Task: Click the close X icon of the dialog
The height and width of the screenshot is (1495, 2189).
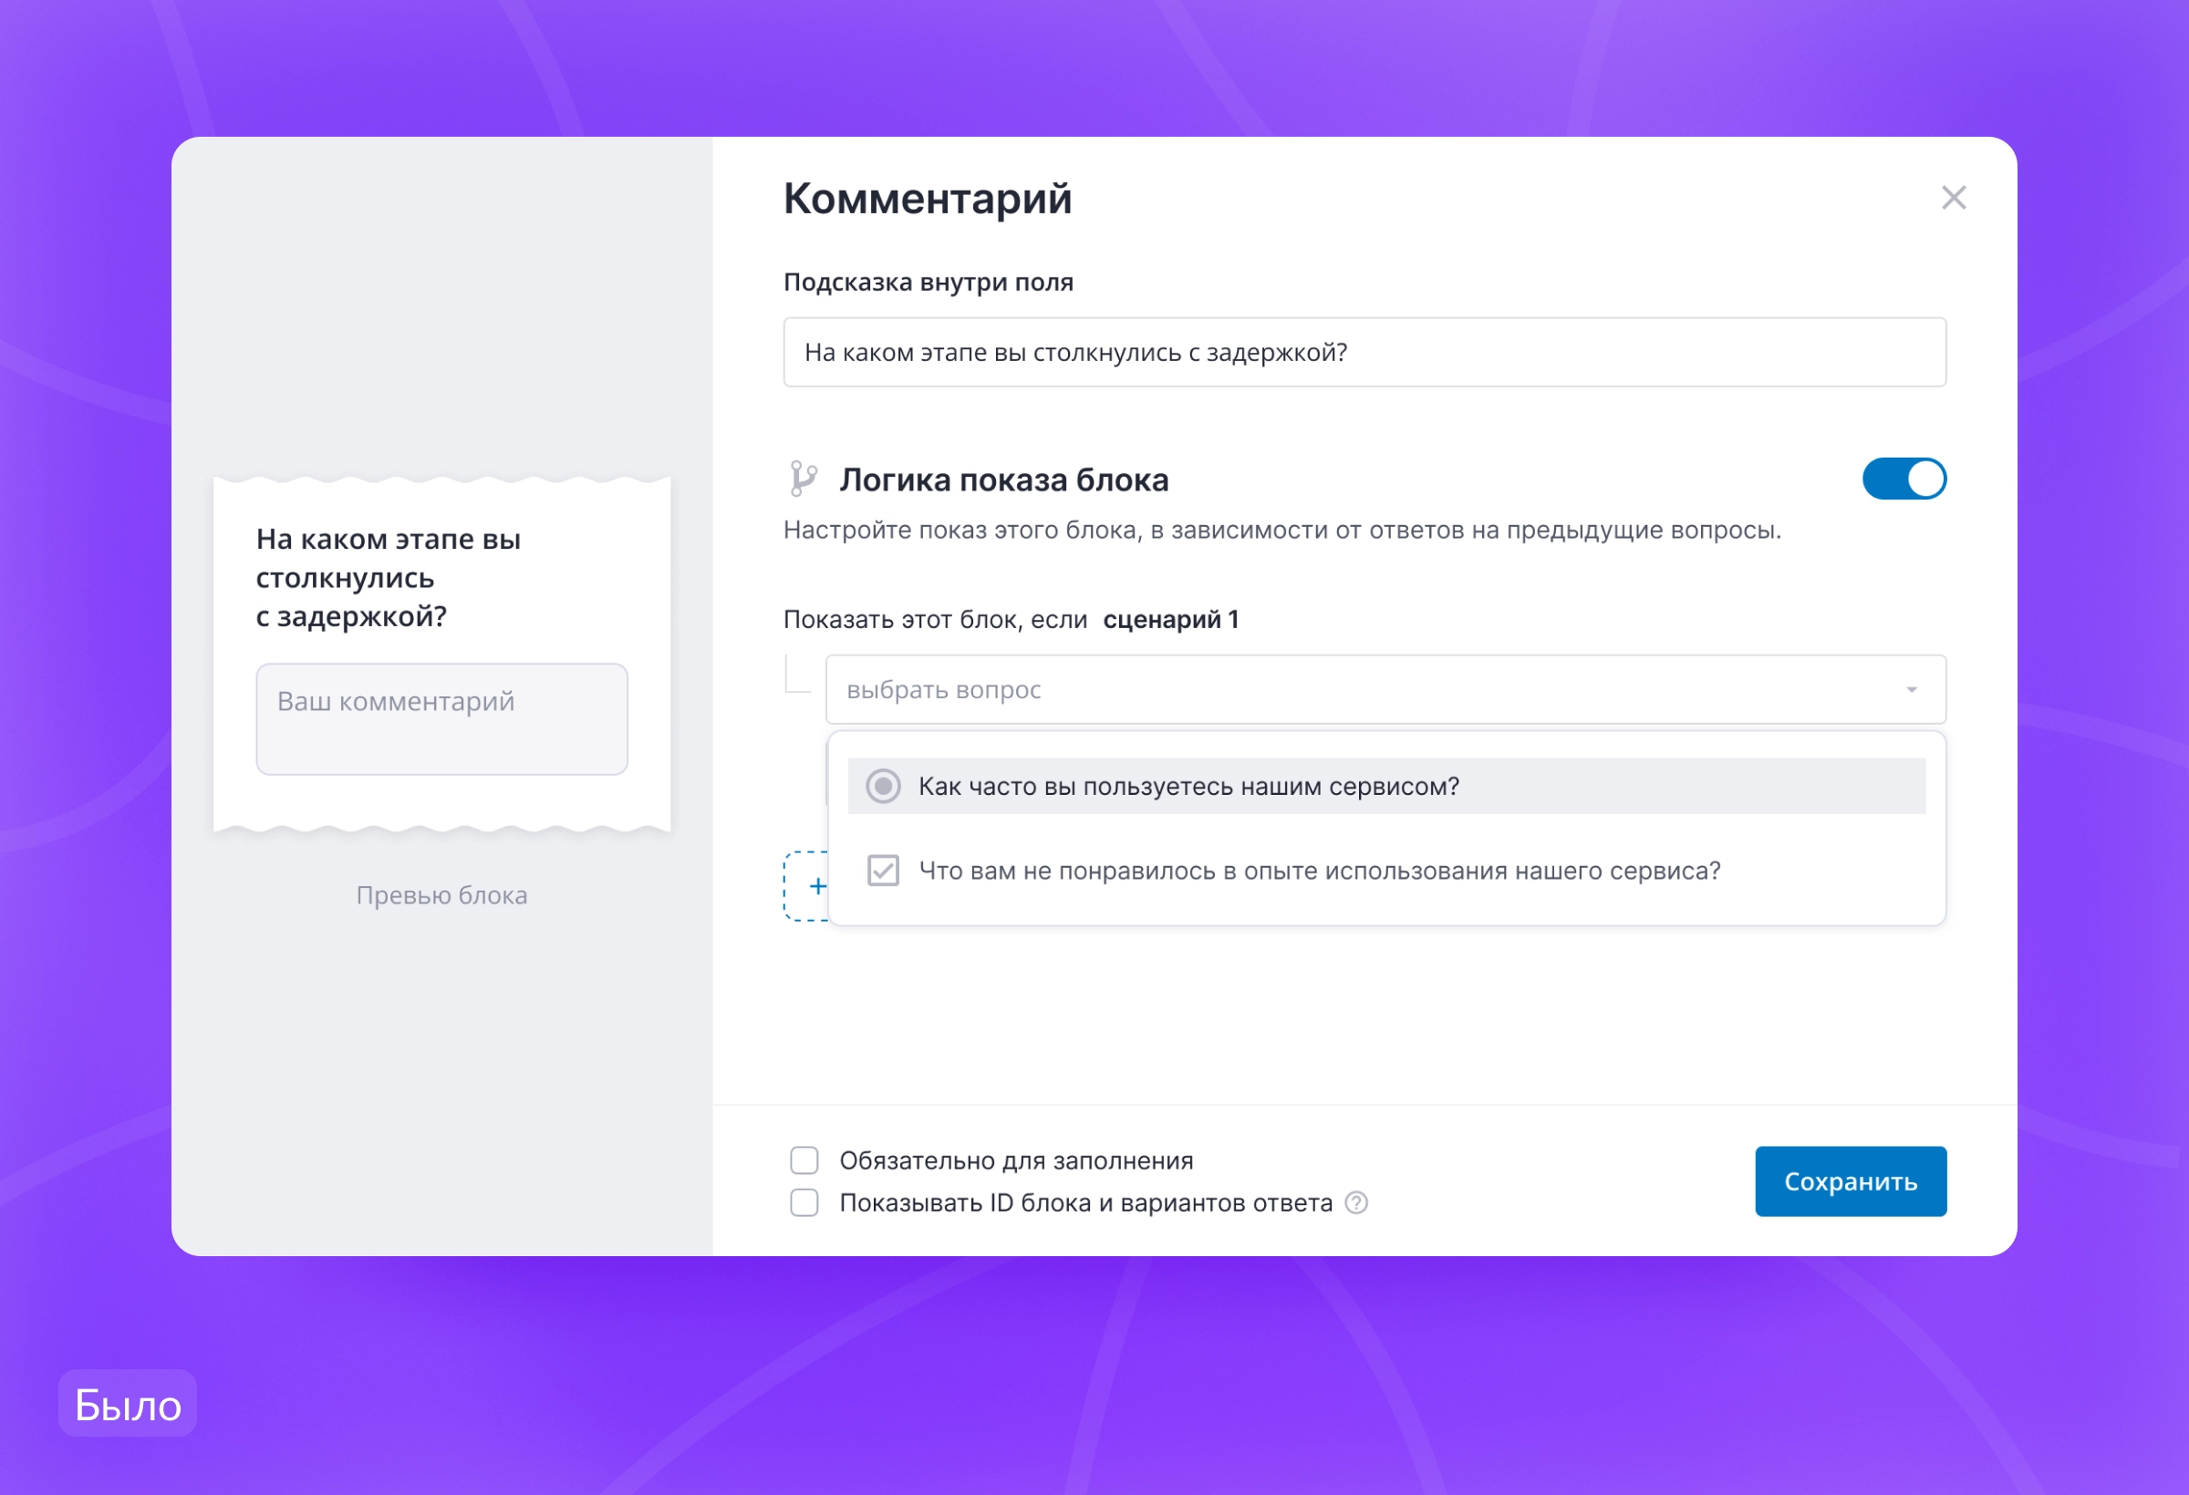Action: pyautogui.click(x=1955, y=198)
